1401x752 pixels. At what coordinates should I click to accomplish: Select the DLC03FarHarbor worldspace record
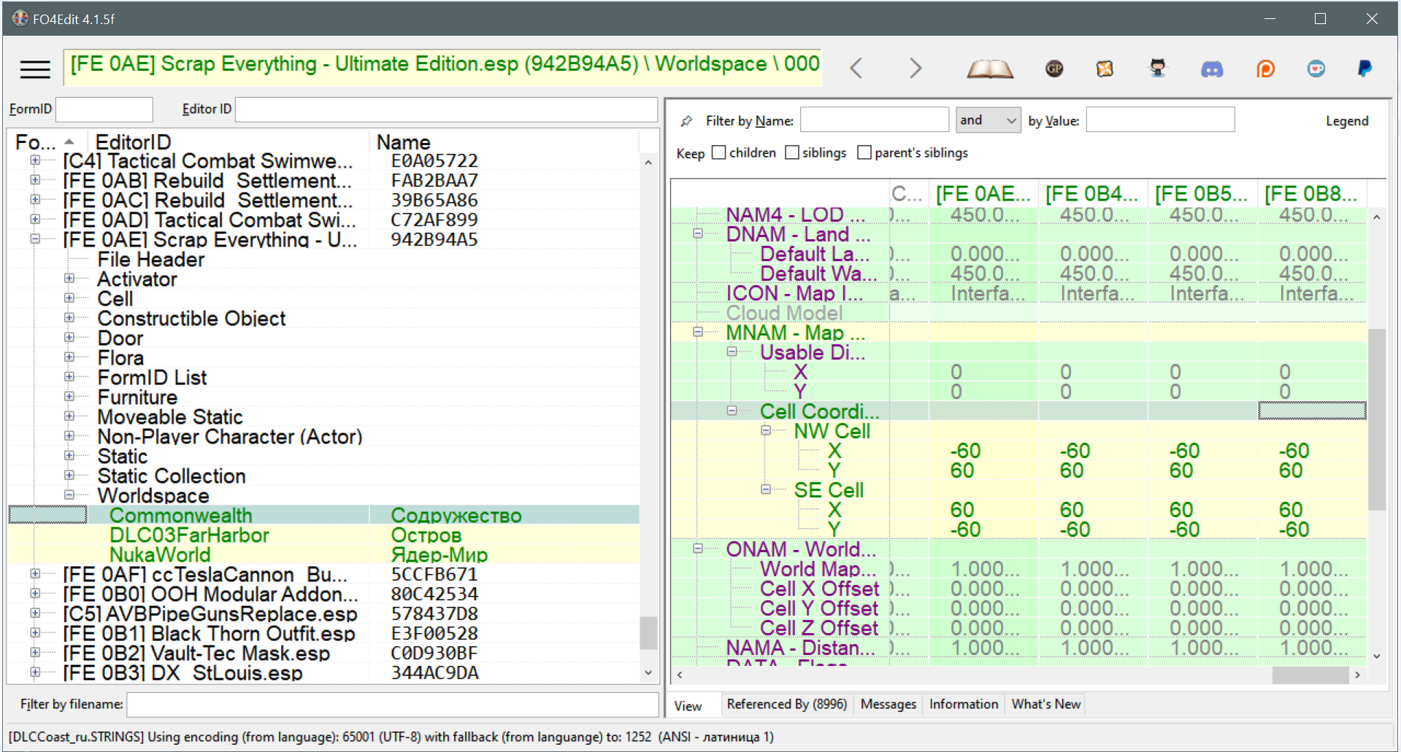coord(189,535)
